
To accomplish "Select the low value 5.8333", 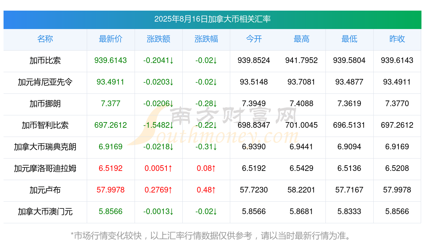I will pos(349,212).
